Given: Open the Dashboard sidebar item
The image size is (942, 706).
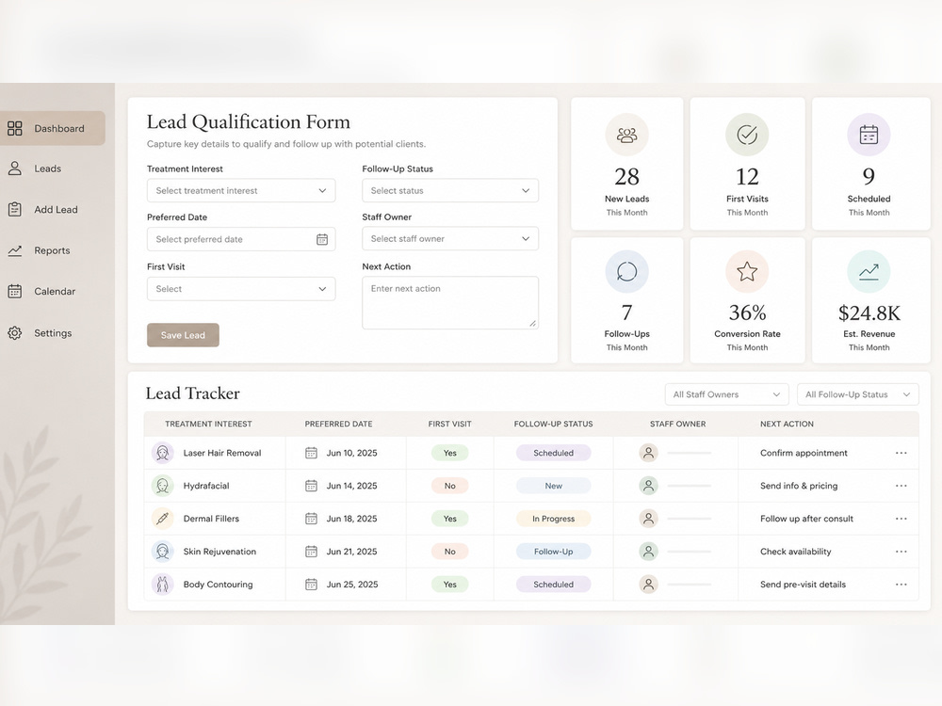Looking at the screenshot, I should (x=52, y=128).
